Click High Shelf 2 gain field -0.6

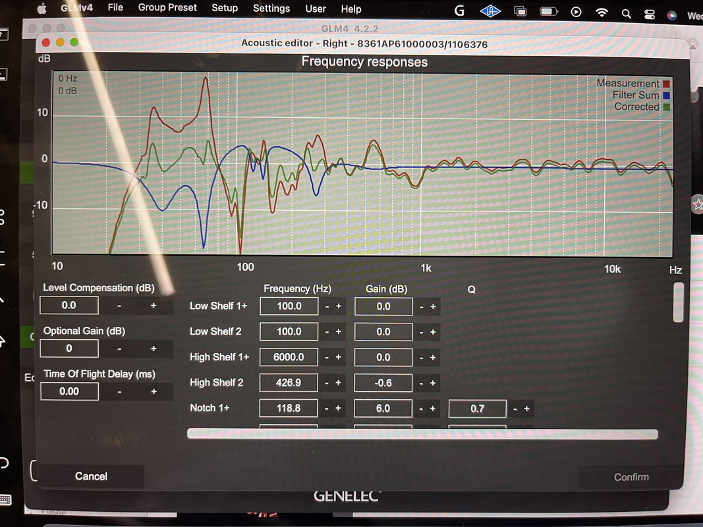383,383
